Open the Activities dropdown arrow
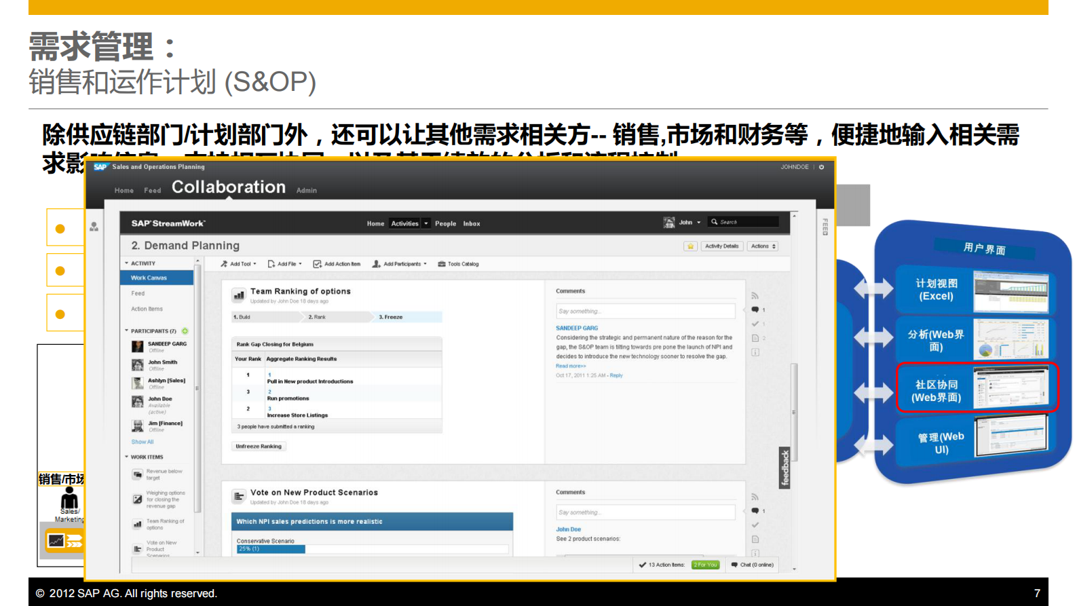This screenshot has height=606, width=1077. coord(426,223)
